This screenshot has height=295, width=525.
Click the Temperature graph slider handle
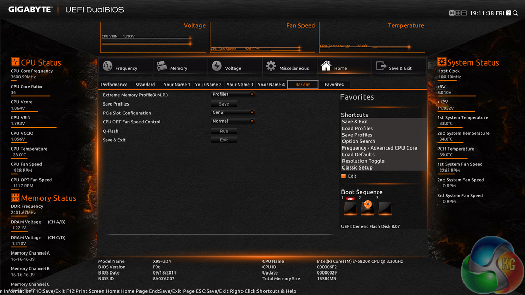(x=409, y=47)
